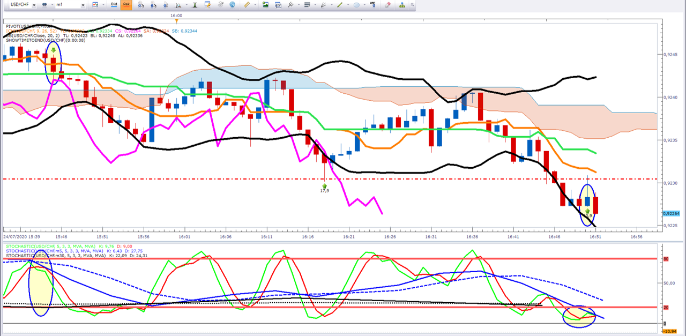The width and height of the screenshot is (686, 336).
Task: Click the 24/07/2020 15:39 date label
Action: coord(21,236)
